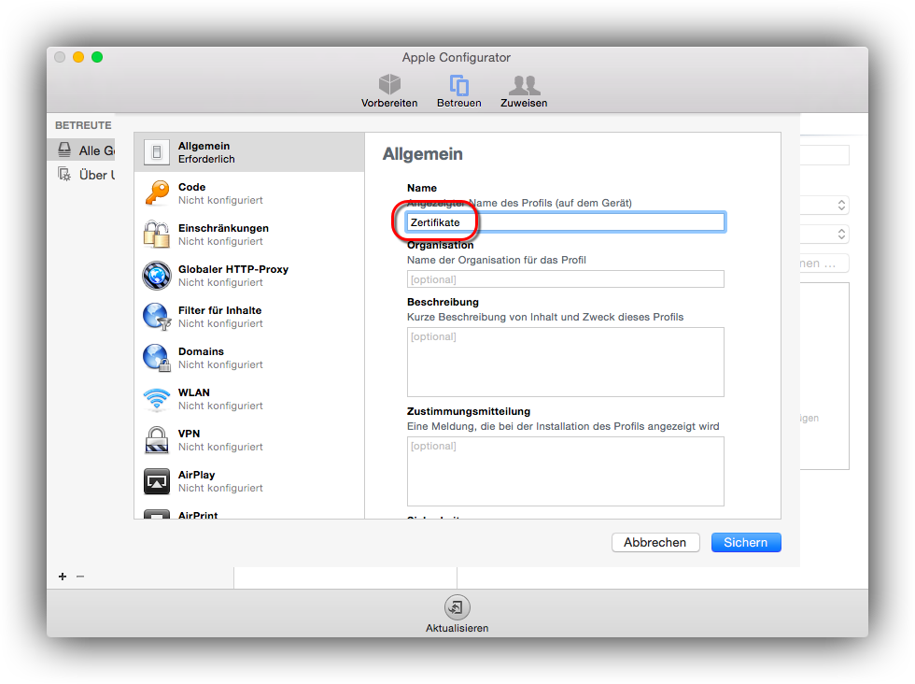Click "Name der Organisation für das Profil" text
The width and height of the screenshot is (915, 684).
pyautogui.click(x=497, y=260)
